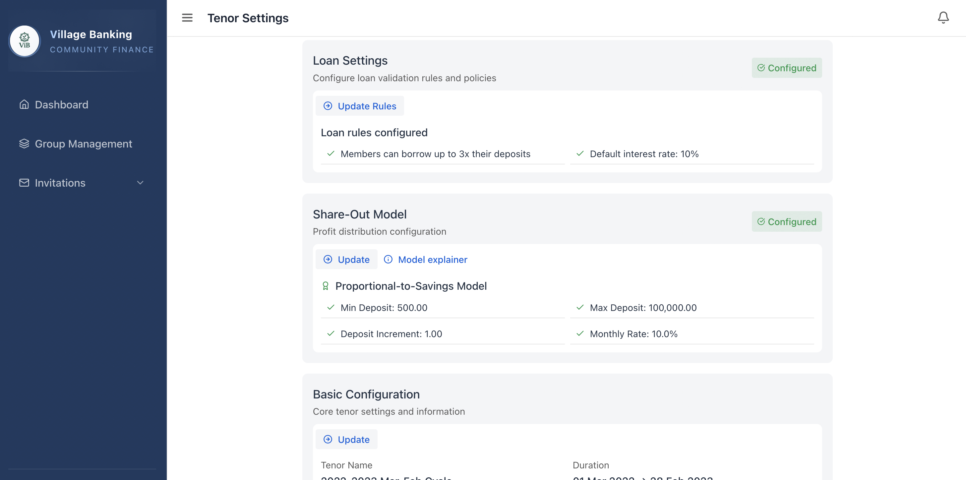Click Update Rules in Loan Settings

[x=359, y=106]
